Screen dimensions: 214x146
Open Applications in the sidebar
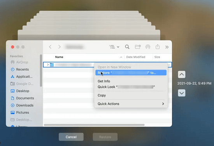point(24,77)
